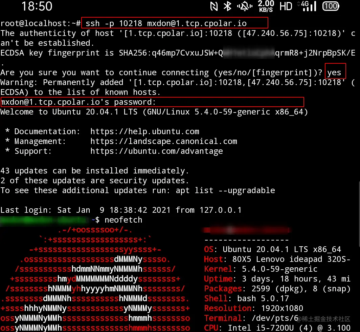Image resolution: width=360 pixels, height=332 pixels.
Task: Click the 'apt list --upgradable' text
Action: click(225, 190)
